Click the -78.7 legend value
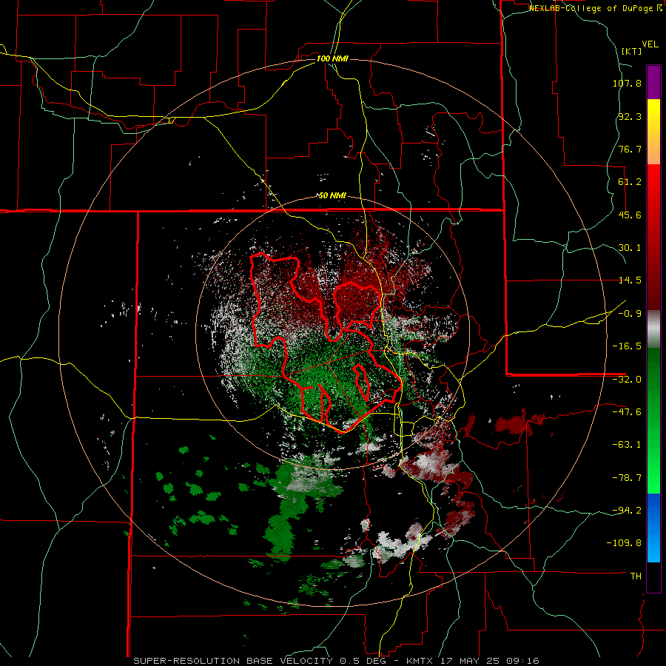666x666 pixels. click(x=627, y=478)
